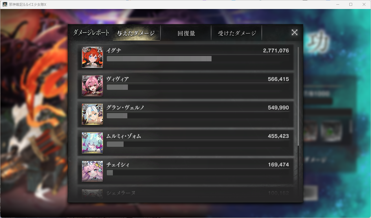Click the faded シェメラーヌ portrait
371x218 pixels.
92,194
